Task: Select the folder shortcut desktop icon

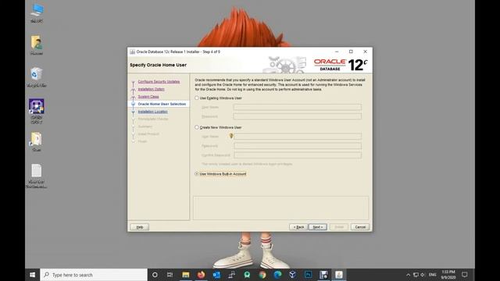Action: tap(37, 142)
